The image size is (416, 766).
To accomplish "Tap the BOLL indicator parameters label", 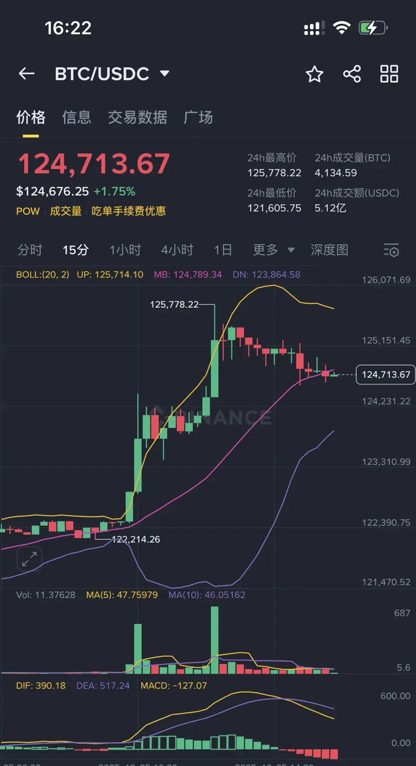I will 43,275.
